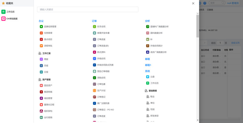243x123 pixels.
Task: Open the 邮箱1 category link
Action: 148,65
